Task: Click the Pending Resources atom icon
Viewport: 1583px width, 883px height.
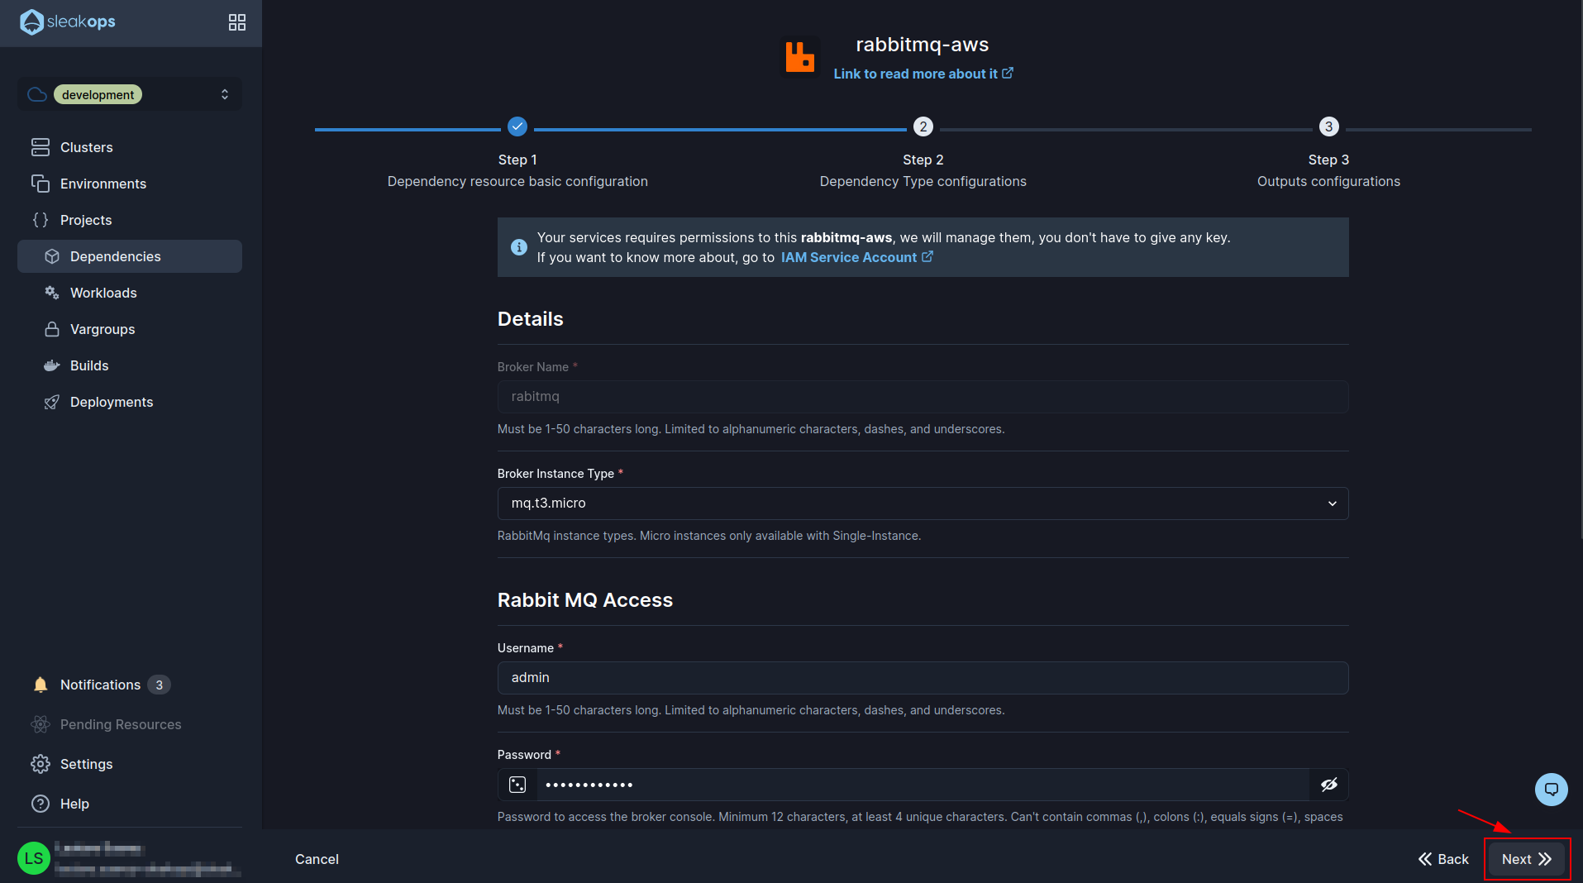Action: tap(41, 724)
